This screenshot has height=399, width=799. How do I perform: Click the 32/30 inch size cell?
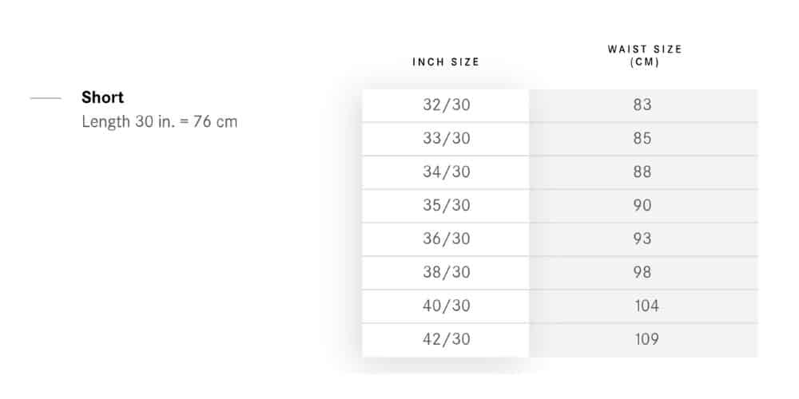[x=446, y=105]
